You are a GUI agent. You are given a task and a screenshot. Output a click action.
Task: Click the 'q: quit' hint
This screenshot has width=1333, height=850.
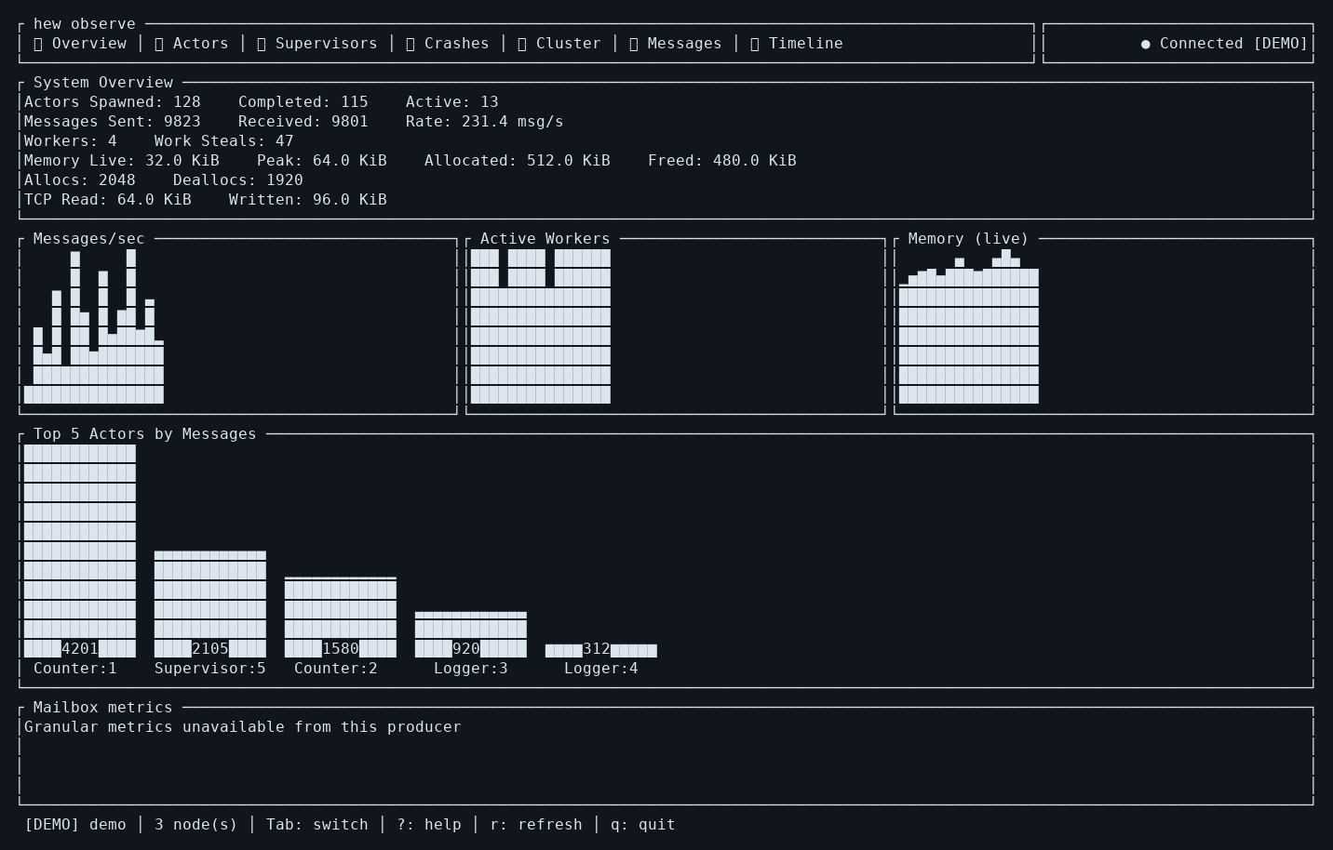643,825
